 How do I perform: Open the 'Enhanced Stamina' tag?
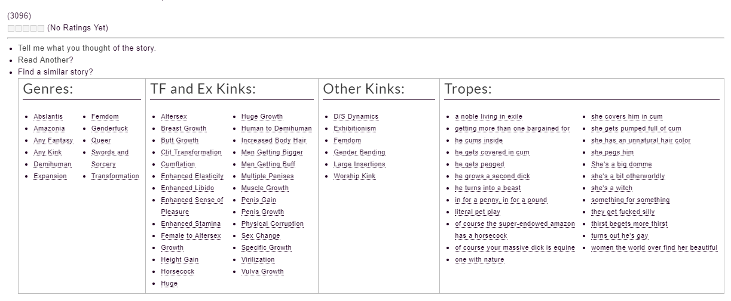point(191,224)
